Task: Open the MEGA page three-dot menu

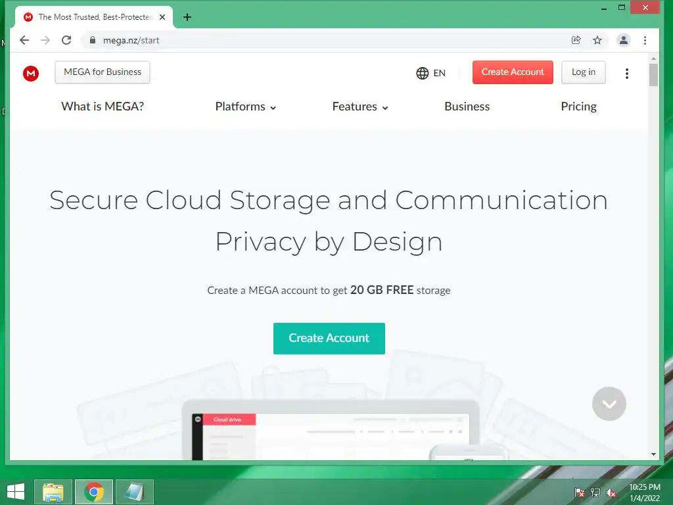Action: point(626,74)
